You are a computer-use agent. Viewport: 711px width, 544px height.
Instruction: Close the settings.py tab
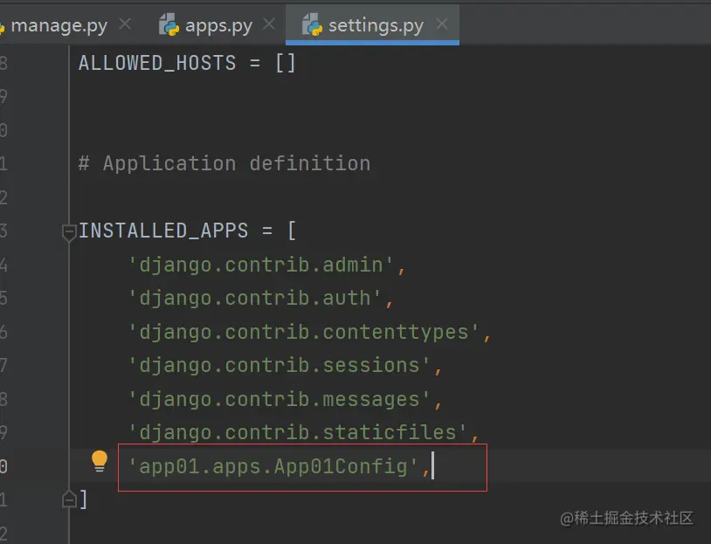pos(442,24)
